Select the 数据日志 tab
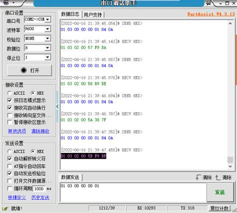The width and height of the screenshot is (237, 213). point(70,14)
